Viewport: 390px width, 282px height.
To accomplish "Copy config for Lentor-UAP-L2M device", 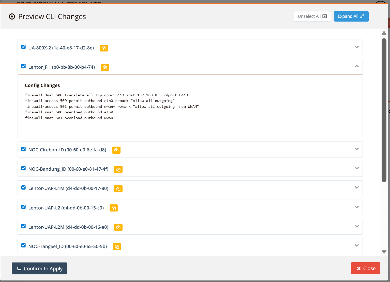I will 118,227.
